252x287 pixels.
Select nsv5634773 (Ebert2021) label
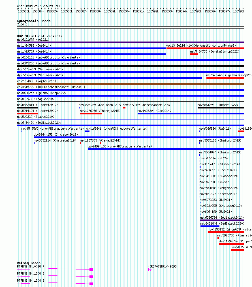click(x=218, y=170)
